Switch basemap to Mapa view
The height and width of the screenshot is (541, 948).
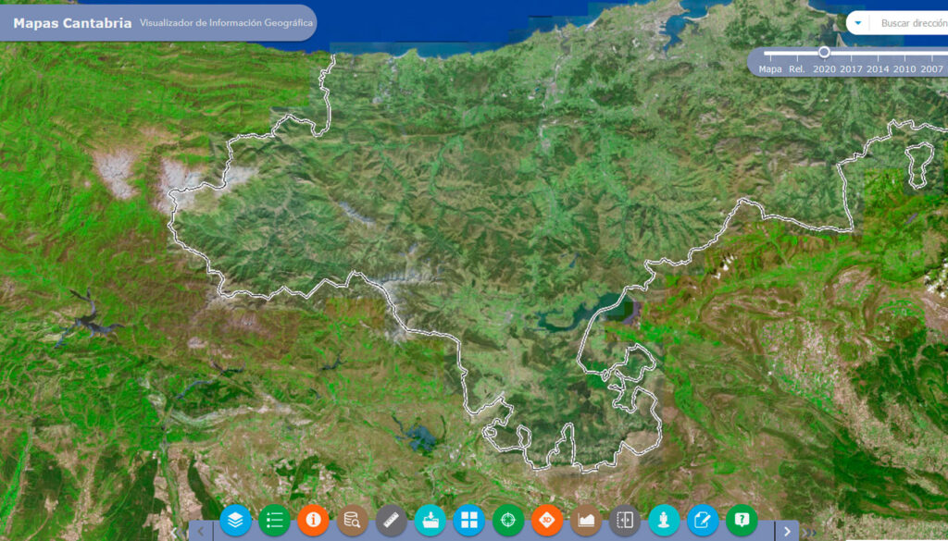(770, 68)
